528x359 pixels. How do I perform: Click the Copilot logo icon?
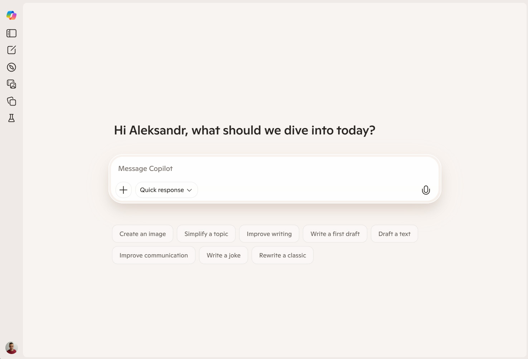tap(11, 15)
